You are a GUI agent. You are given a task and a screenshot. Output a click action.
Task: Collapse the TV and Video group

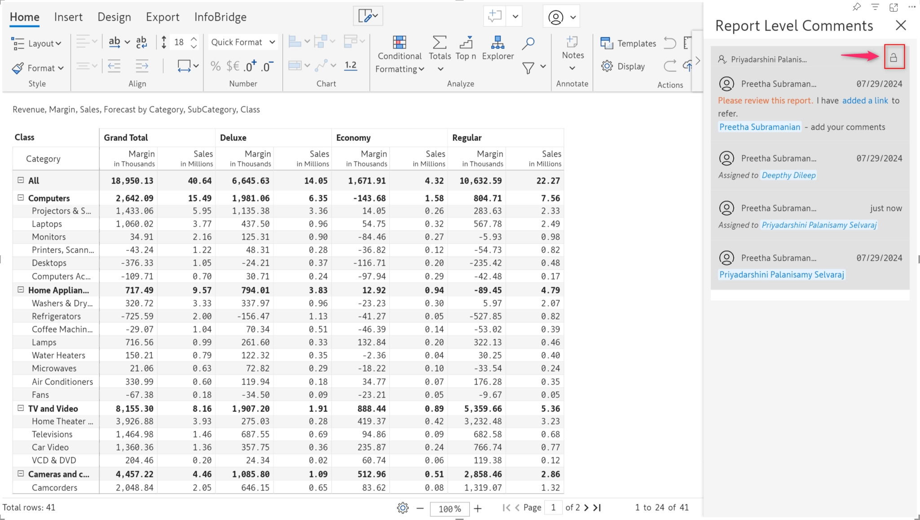coord(21,408)
